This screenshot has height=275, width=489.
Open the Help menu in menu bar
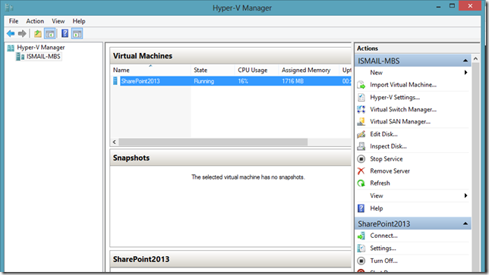[79, 21]
